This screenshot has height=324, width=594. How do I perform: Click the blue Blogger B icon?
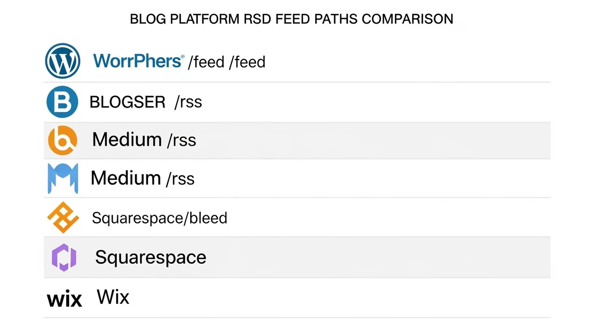[63, 102]
